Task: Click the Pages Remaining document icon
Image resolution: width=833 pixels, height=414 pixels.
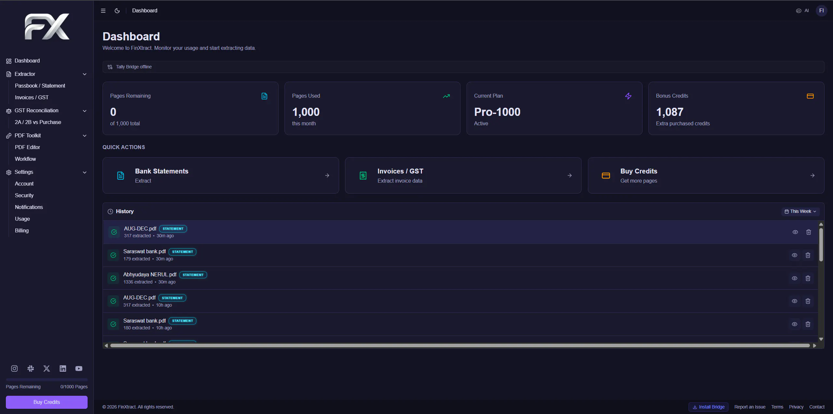Action: 264,96
